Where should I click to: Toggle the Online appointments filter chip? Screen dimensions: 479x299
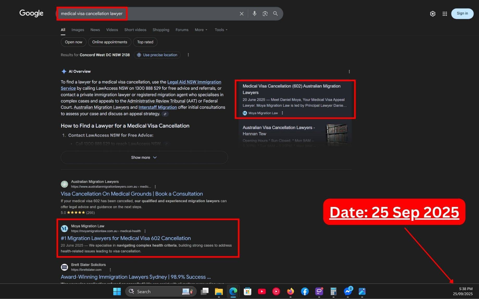109,42
